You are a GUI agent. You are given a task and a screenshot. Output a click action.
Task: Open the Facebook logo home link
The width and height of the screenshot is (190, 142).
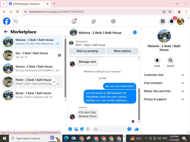pyautogui.click(x=6, y=21)
